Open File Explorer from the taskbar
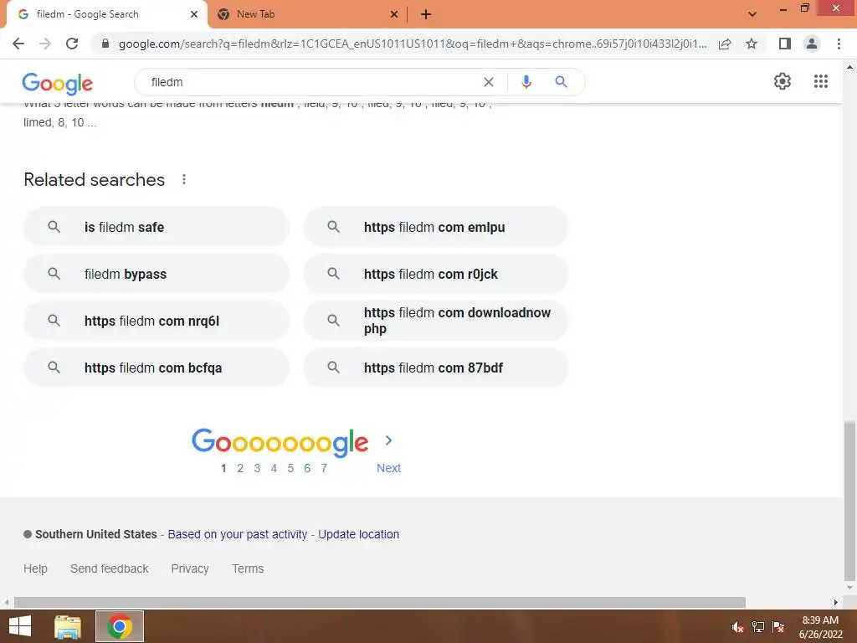Viewport: 857px width, 643px height. [68, 626]
